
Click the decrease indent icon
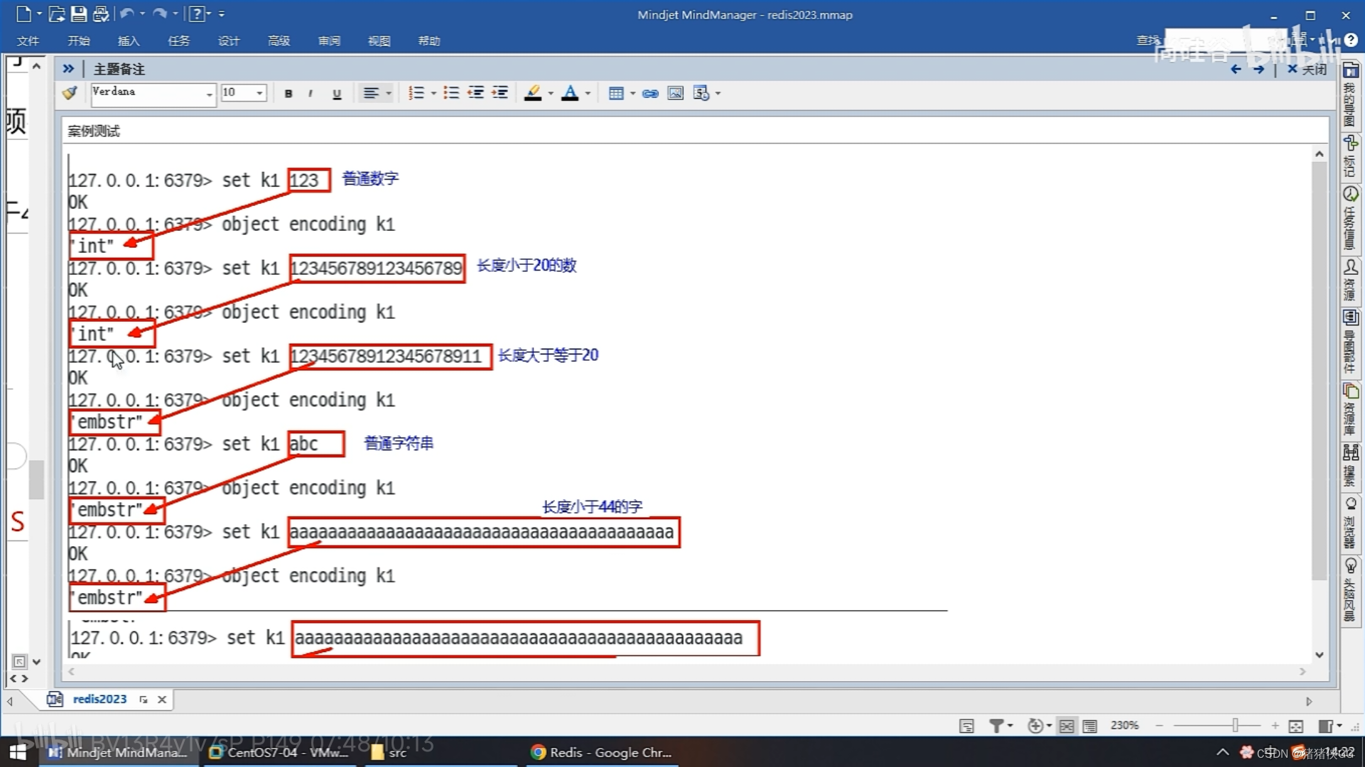point(475,93)
